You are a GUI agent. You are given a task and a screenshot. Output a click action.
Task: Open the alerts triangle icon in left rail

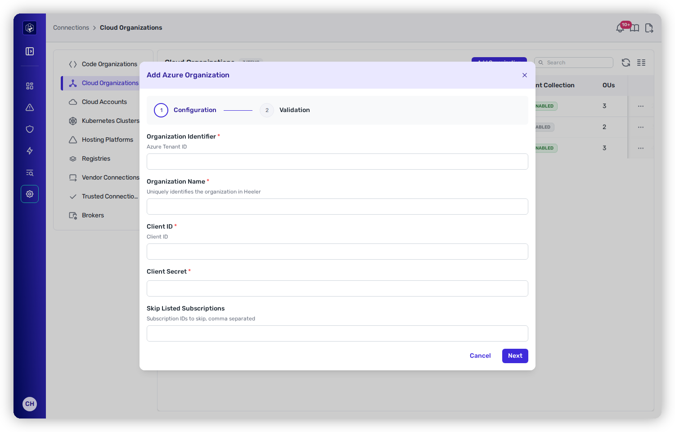[x=30, y=108]
